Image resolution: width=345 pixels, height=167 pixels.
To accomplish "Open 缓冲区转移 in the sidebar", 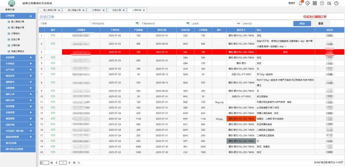I will pyautogui.click(x=18, y=143).
